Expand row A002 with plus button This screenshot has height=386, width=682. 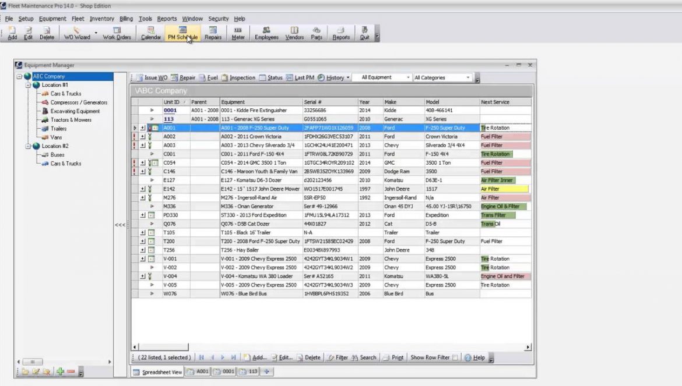(x=143, y=137)
